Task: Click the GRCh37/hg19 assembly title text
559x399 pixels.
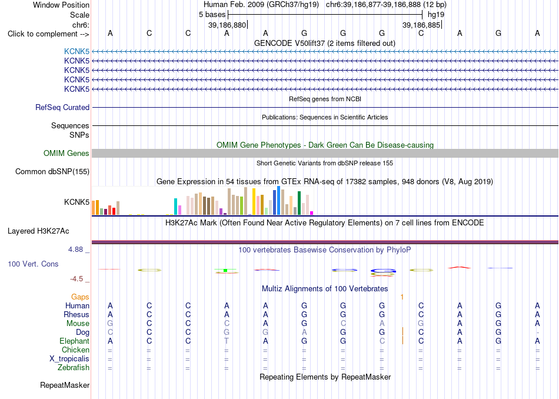Action: click(x=261, y=5)
